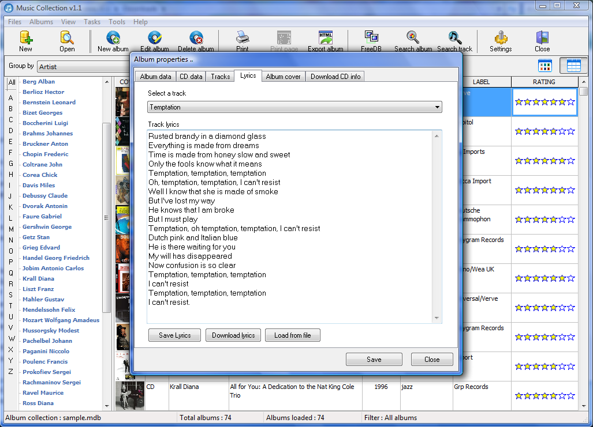
Task: Open the Tasks menu
Action: tap(92, 22)
